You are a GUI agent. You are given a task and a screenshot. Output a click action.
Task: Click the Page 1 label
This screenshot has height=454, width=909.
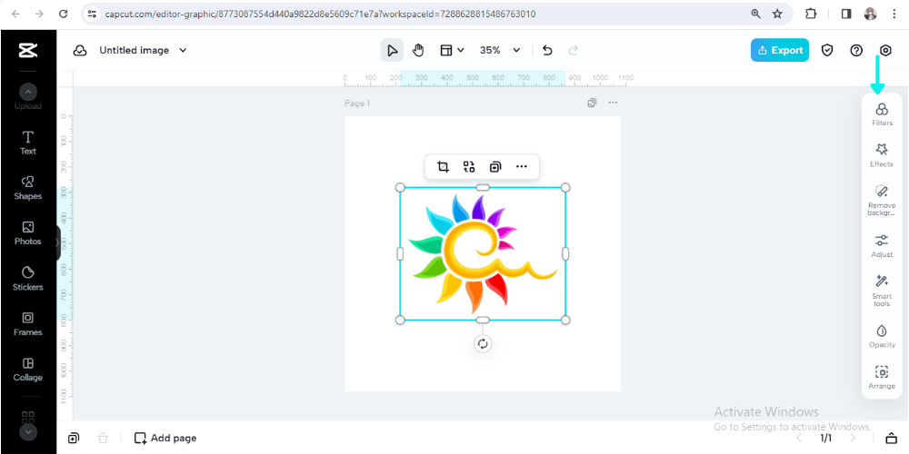(x=357, y=104)
